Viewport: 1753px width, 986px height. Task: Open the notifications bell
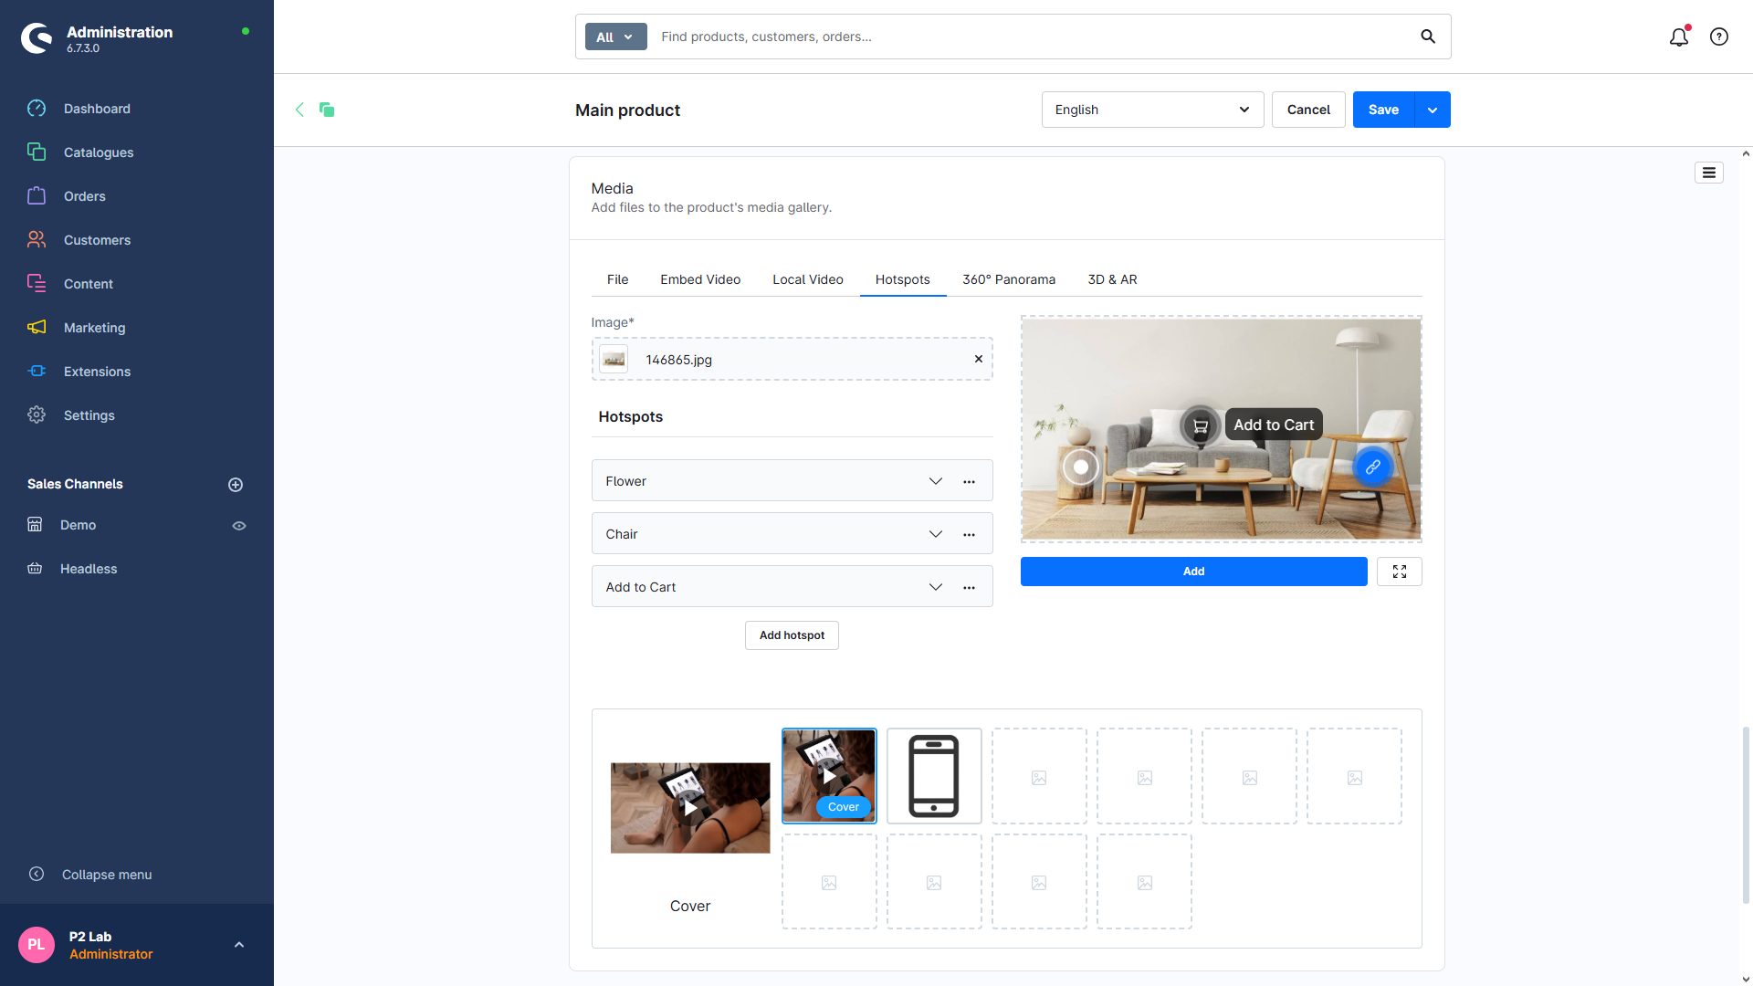(1679, 37)
